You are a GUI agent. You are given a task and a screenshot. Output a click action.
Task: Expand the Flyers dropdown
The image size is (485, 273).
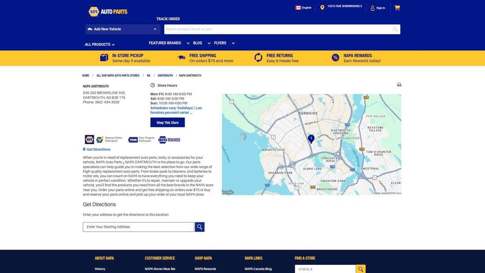pos(220,42)
